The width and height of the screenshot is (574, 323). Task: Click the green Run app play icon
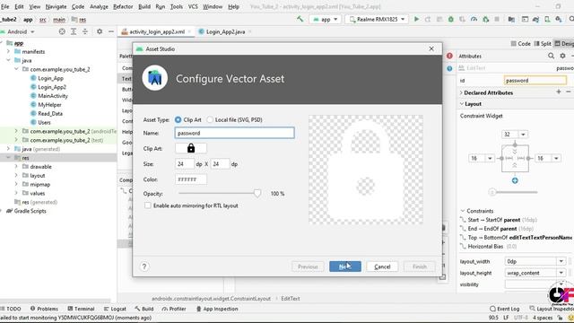click(x=416, y=19)
